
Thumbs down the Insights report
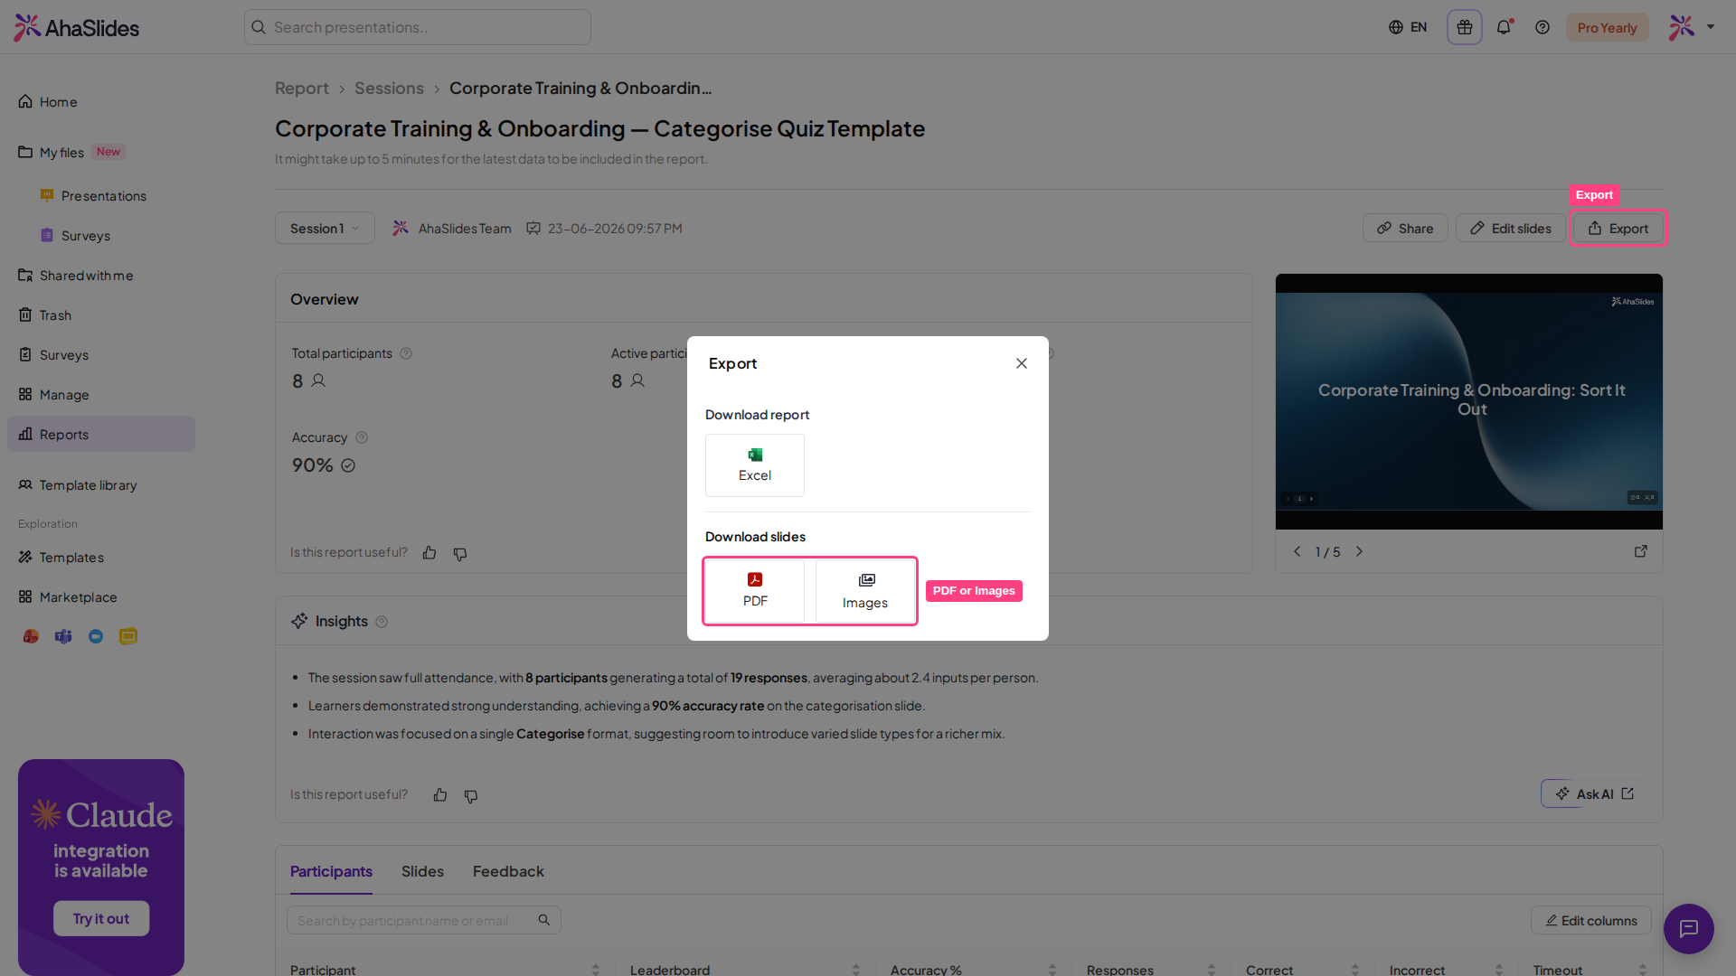pyautogui.click(x=471, y=795)
